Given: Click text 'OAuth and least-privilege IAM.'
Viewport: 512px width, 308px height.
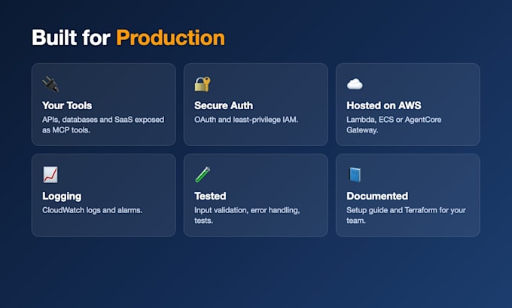Looking at the screenshot, I should pyautogui.click(x=246, y=120).
